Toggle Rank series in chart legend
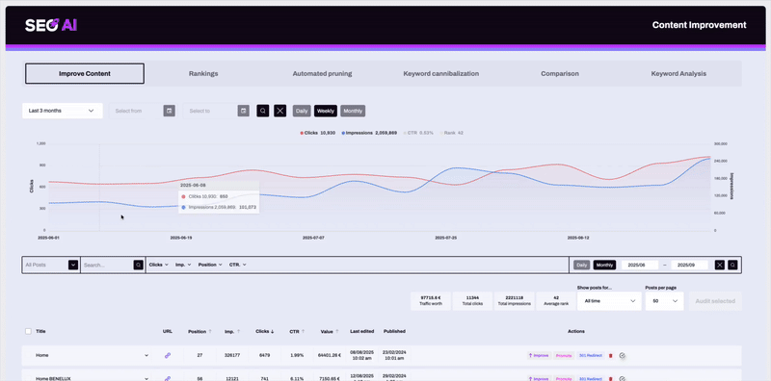 451,133
